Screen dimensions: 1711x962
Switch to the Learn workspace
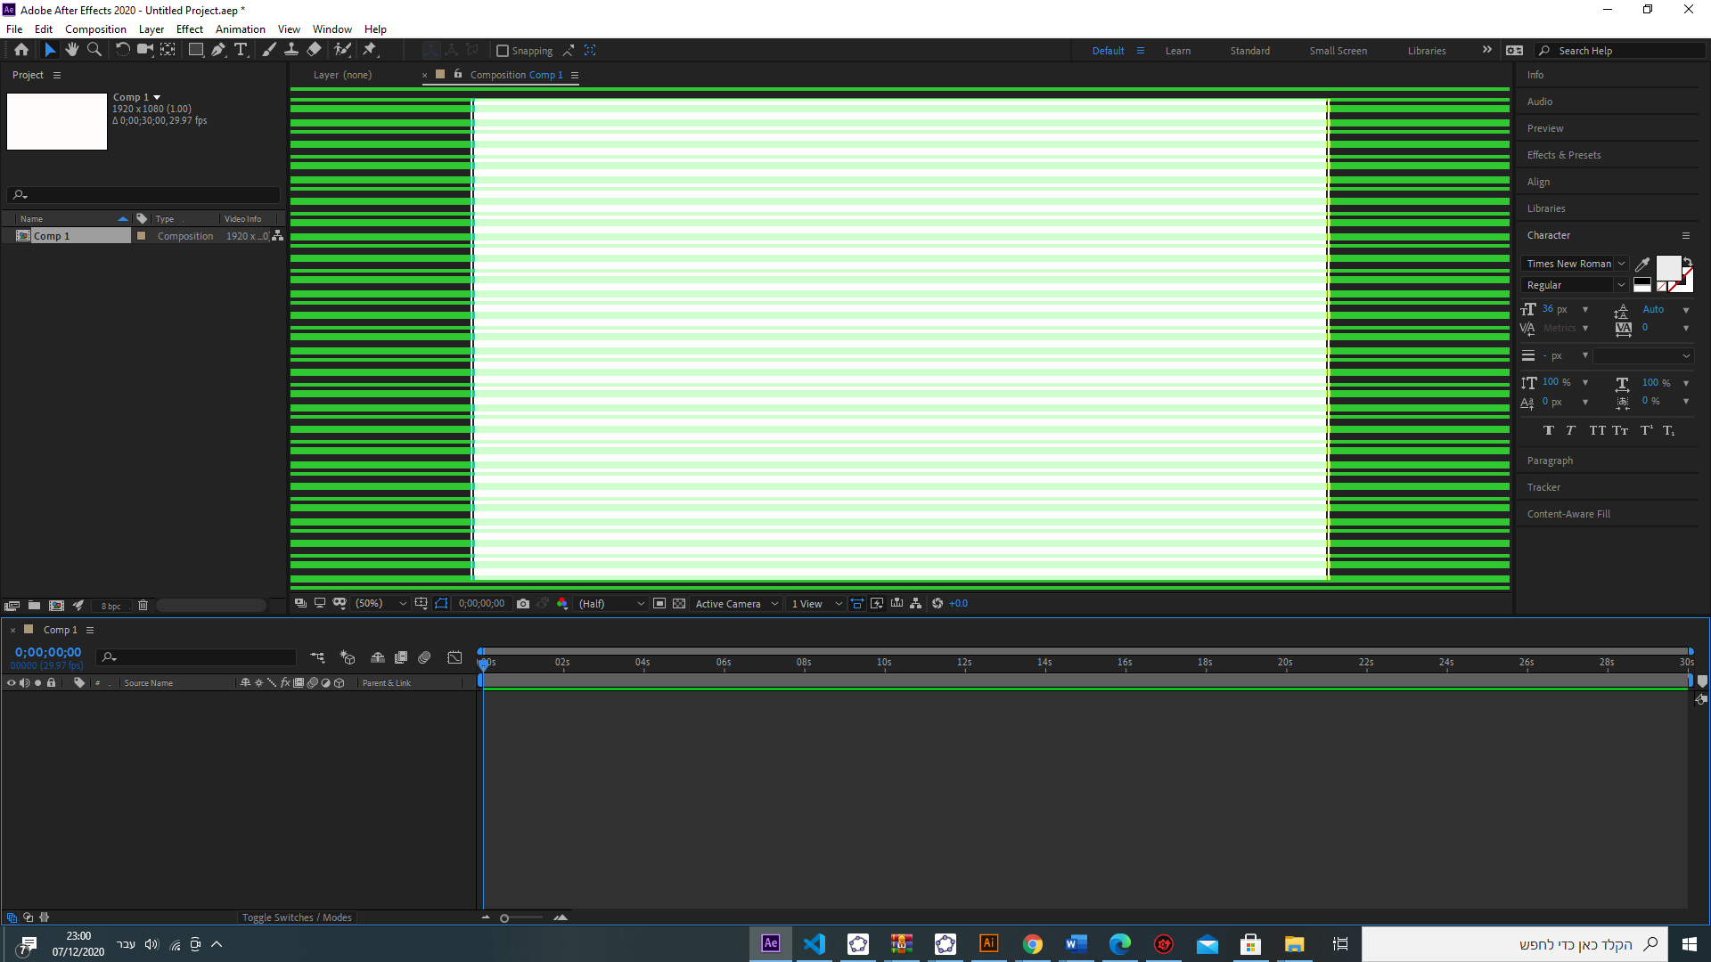coord(1178,51)
